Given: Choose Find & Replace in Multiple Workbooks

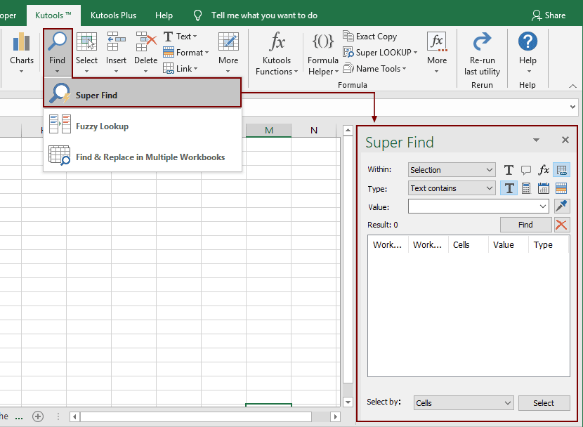Looking at the screenshot, I should [x=143, y=156].
